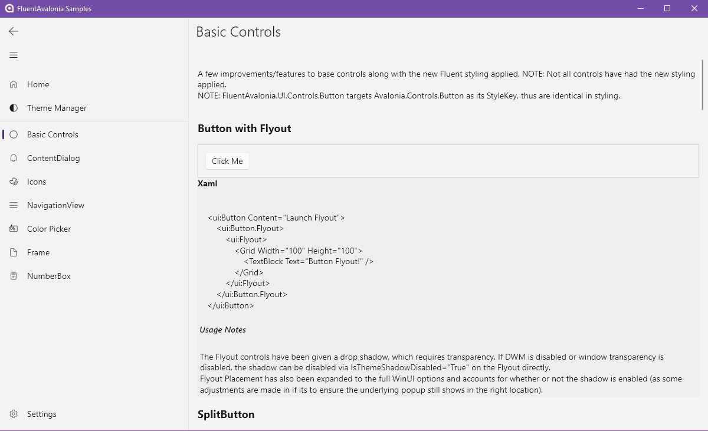Click the Home house icon
This screenshot has width=708, height=431.
(14, 84)
